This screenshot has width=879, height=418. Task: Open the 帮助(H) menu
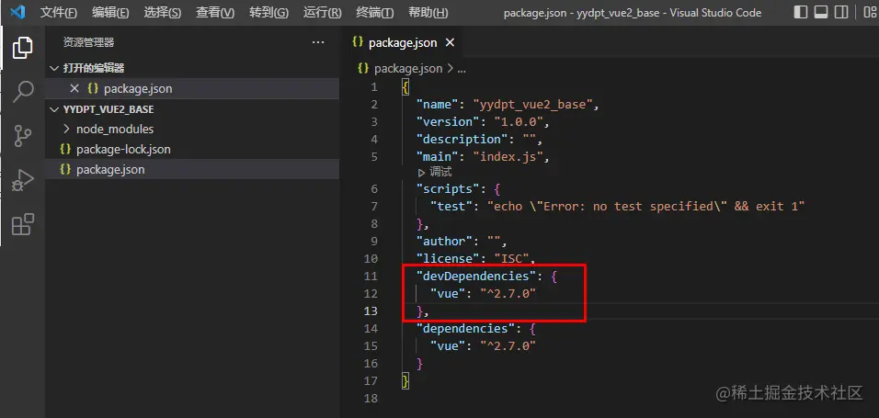(x=428, y=12)
